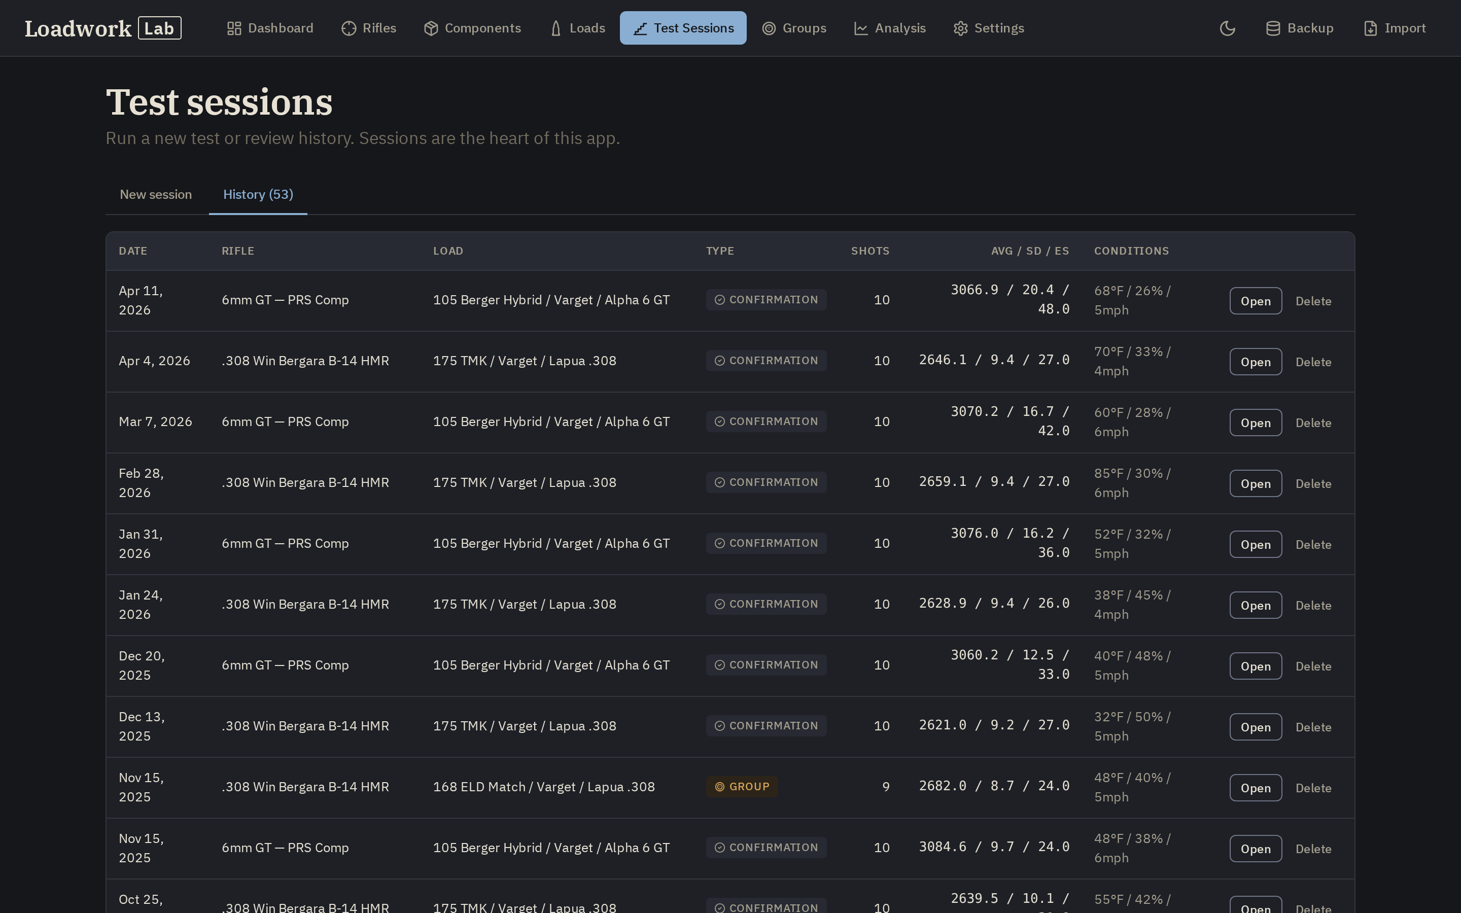Click CONFIRMATION badge in Mar 7 row

[x=766, y=422]
